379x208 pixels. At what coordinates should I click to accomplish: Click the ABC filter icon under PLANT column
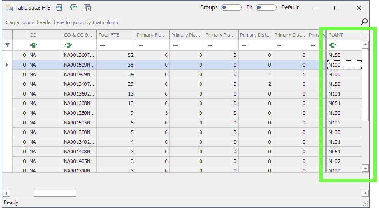click(333, 45)
